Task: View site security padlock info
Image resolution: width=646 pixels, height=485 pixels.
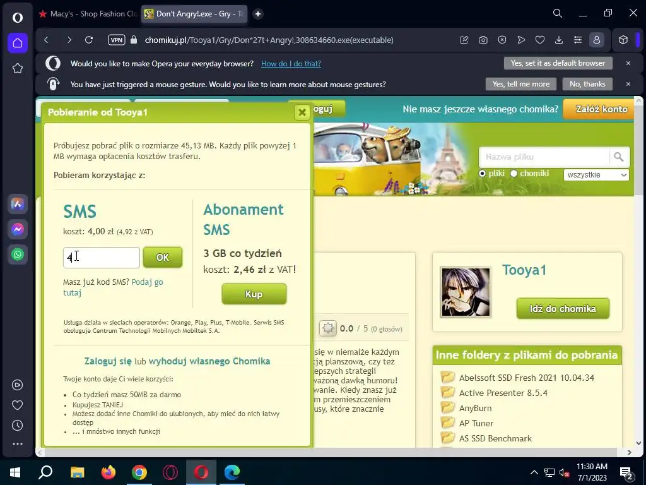Action: [x=134, y=40]
